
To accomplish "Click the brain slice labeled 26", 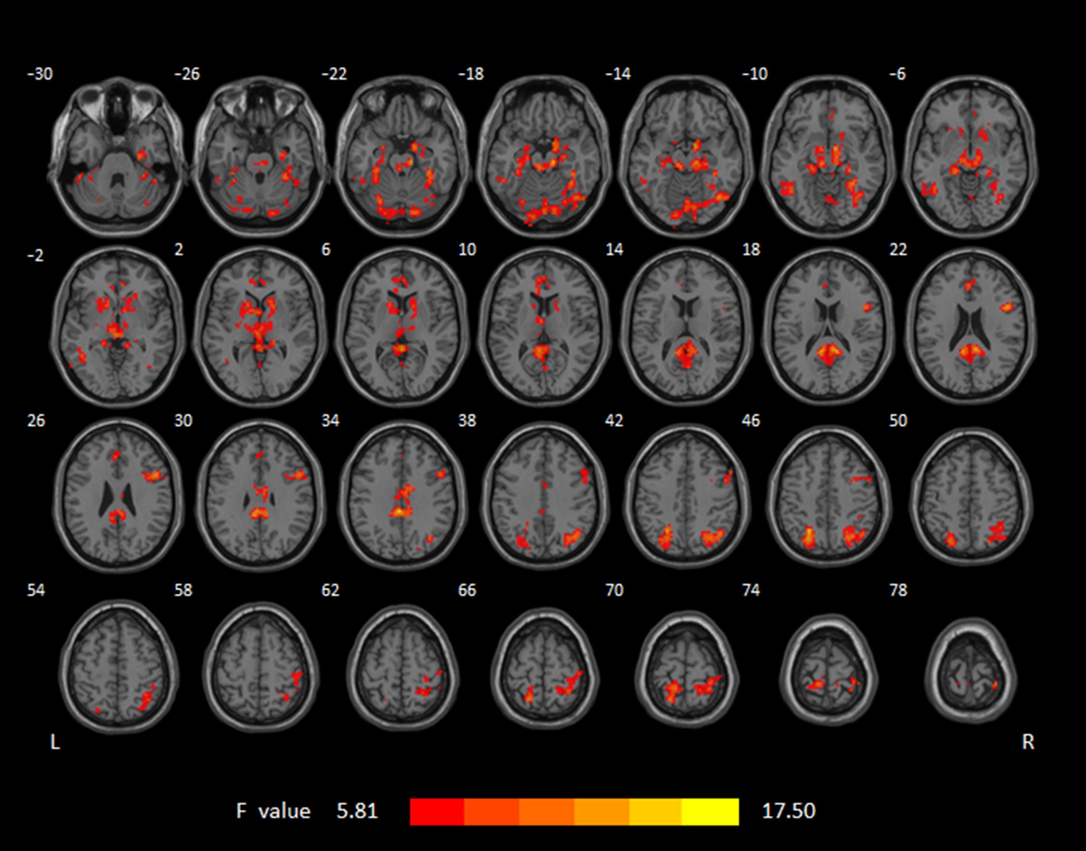I will tap(119, 495).
